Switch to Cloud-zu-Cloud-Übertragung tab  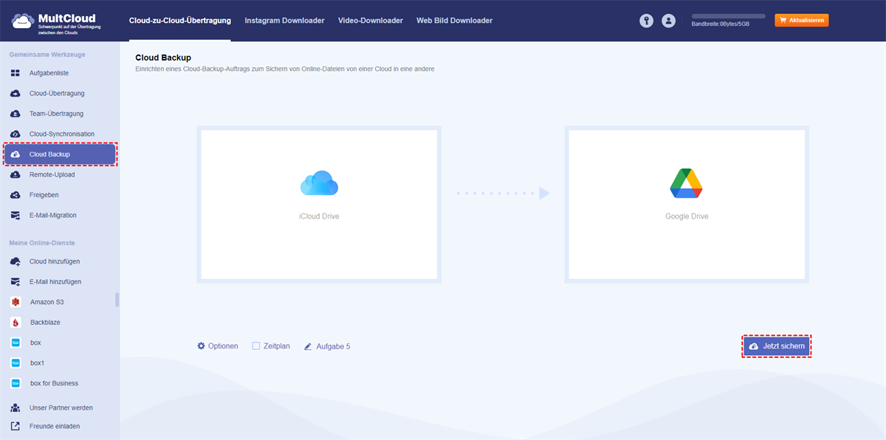click(179, 21)
